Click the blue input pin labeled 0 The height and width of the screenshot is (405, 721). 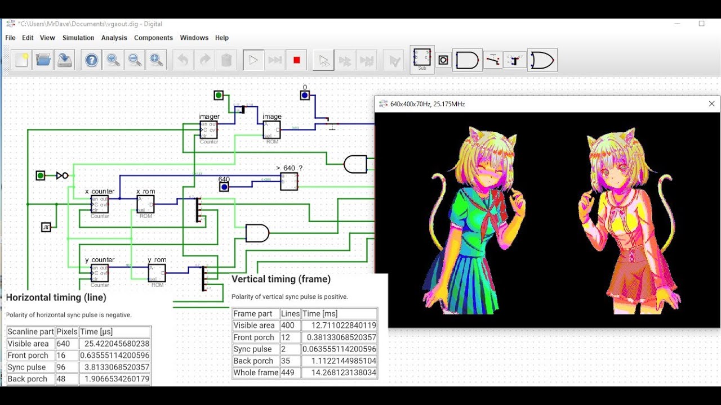305,95
